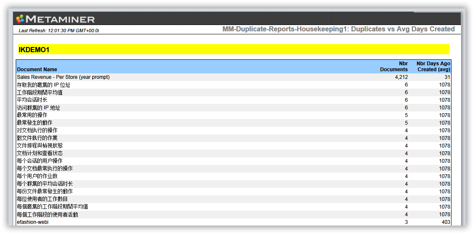This screenshot has height=234, width=474.
Task: Select the 每个会话的用户操作 document name
Action: (40, 161)
